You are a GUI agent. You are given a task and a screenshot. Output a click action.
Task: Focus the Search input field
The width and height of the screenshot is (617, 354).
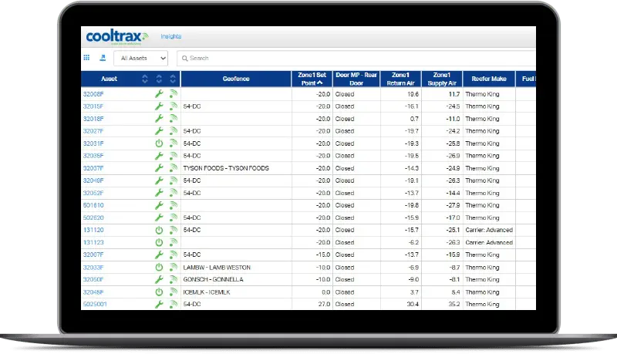(x=356, y=58)
